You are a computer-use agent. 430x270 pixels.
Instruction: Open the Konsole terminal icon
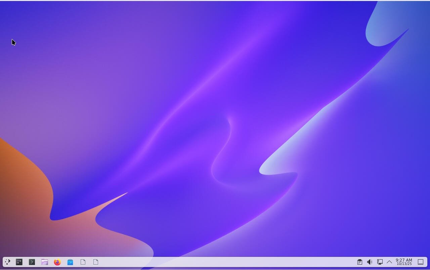pos(32,262)
